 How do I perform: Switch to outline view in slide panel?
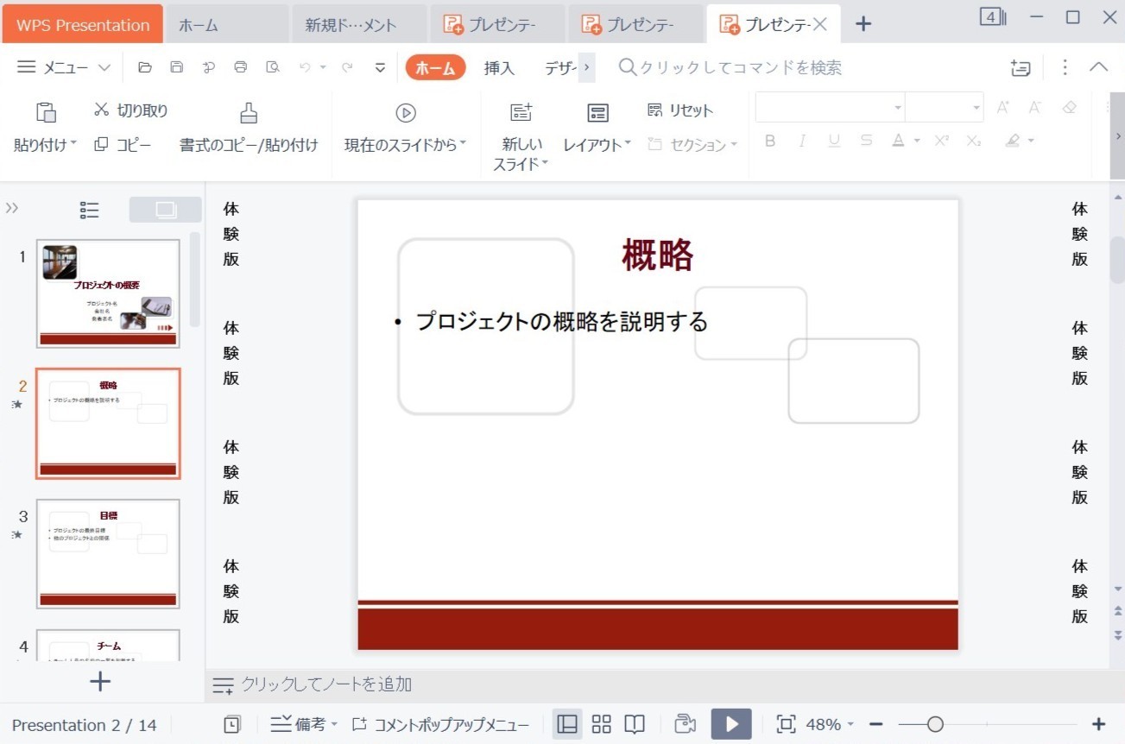click(89, 210)
